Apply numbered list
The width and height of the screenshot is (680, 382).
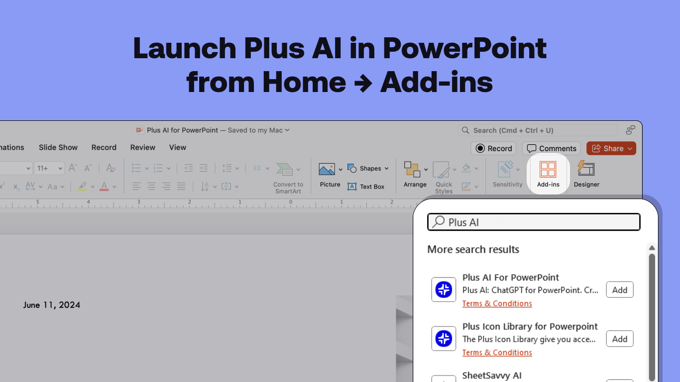point(158,168)
